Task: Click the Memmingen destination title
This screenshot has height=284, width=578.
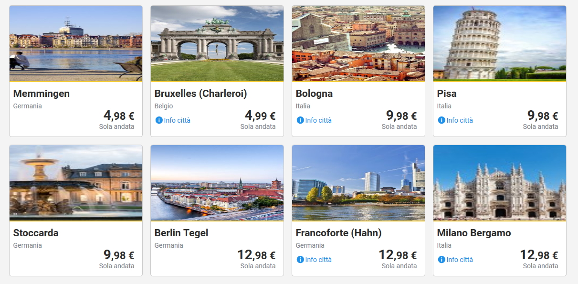Action: pos(42,94)
